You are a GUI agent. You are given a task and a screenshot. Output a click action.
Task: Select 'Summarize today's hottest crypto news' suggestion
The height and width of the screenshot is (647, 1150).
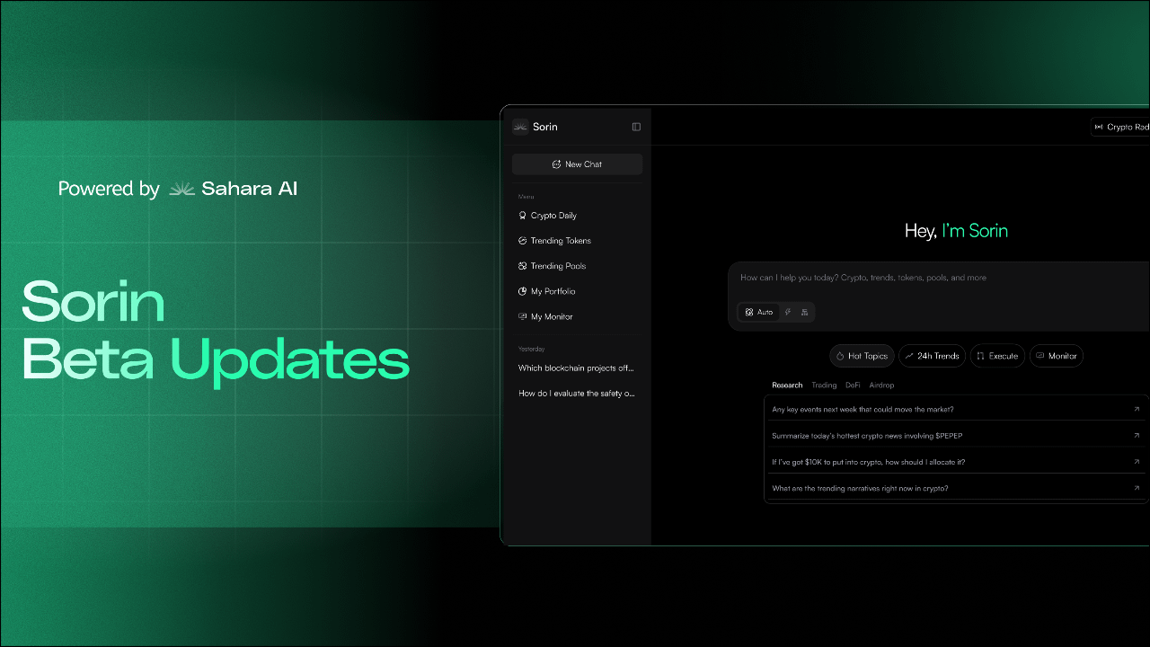click(x=957, y=436)
